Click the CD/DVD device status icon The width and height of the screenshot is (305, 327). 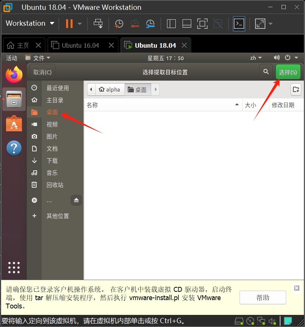click(250, 321)
